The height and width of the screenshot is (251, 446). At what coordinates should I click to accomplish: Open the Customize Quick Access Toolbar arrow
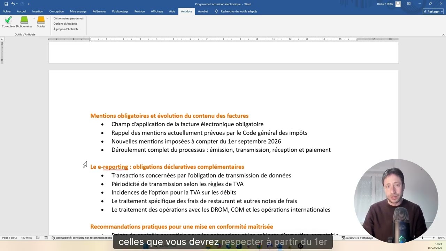(x=29, y=4)
